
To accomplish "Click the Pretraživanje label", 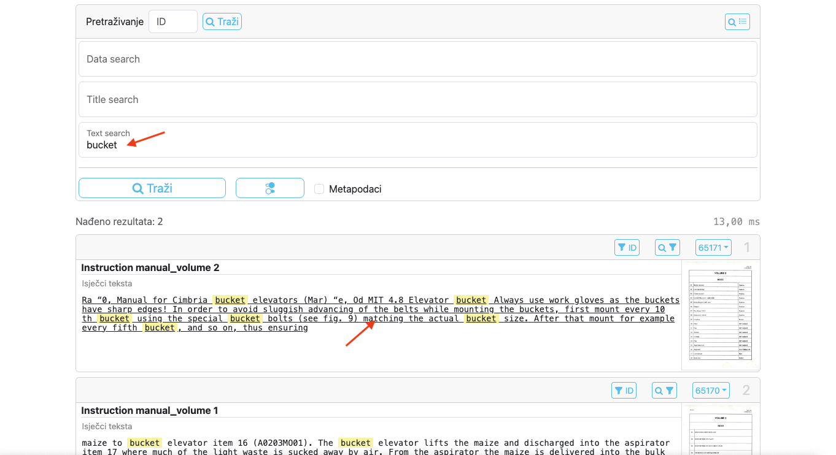I will click(x=115, y=21).
